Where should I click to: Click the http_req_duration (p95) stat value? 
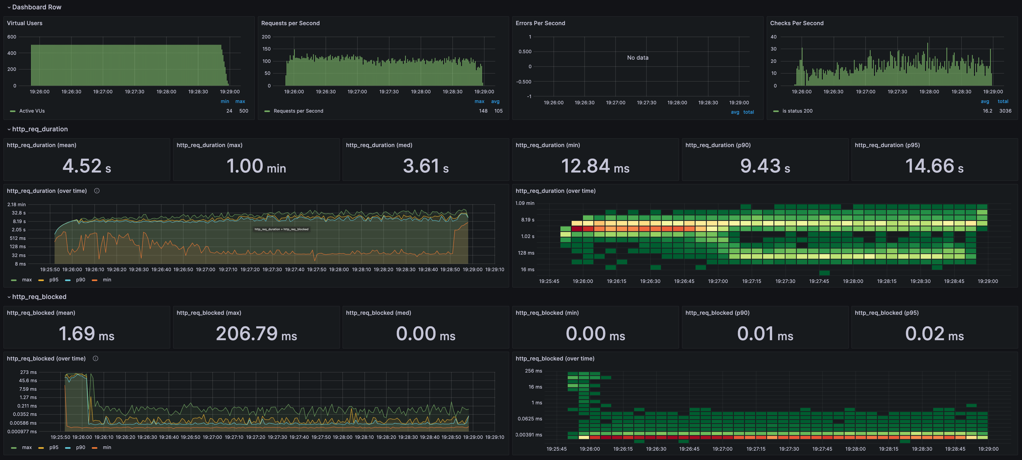coord(934,166)
